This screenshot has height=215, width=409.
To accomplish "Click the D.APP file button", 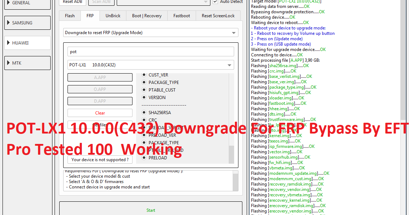I will pyautogui.click(x=100, y=101).
